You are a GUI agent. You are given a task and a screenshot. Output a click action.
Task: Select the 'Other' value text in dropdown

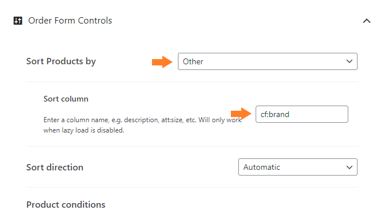tap(193, 61)
